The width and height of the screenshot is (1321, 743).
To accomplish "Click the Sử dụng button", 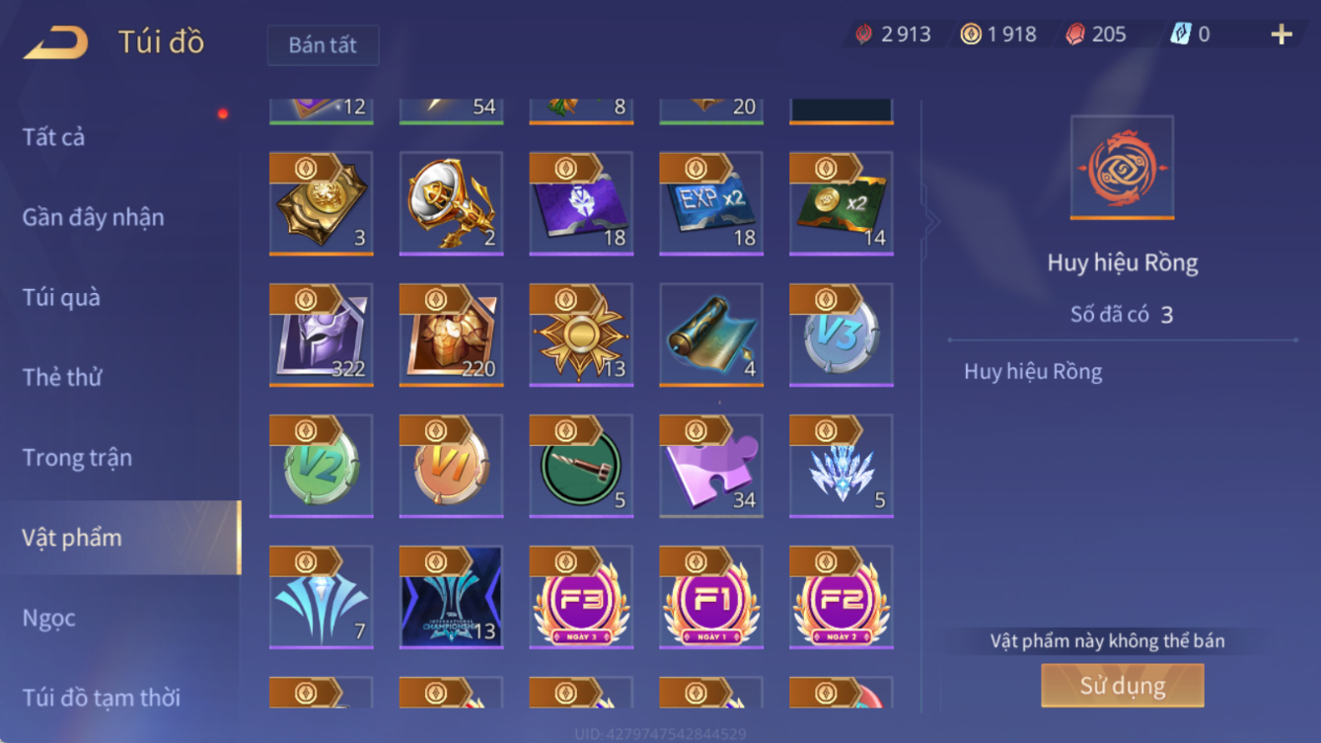I will tap(1123, 685).
